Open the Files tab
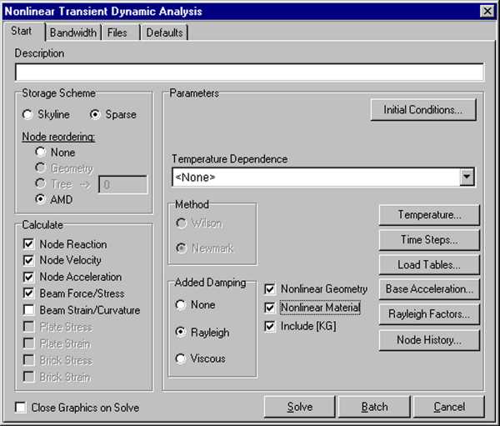The image size is (500, 426). 117,33
